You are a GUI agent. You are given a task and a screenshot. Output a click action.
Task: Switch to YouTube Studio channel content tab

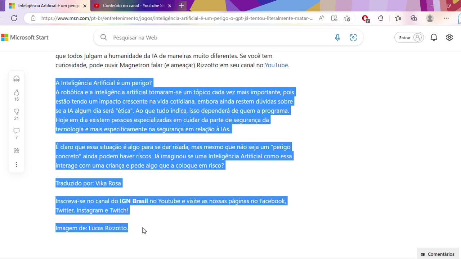tap(133, 6)
